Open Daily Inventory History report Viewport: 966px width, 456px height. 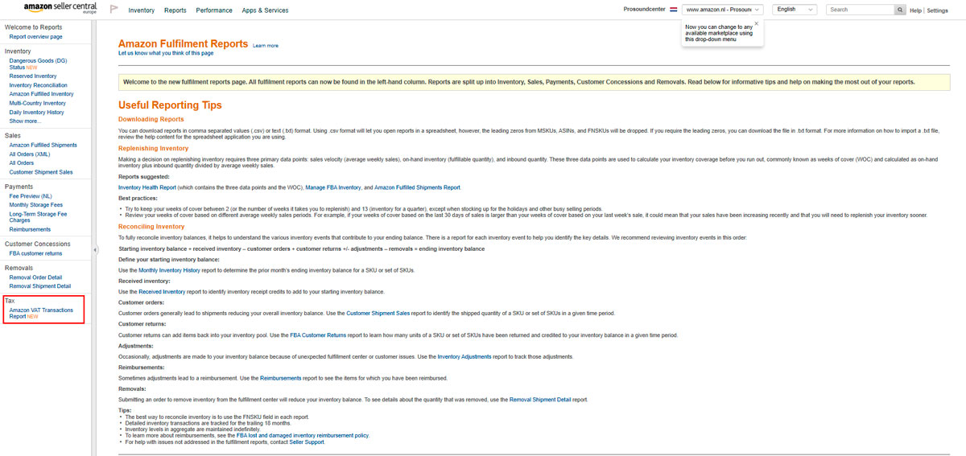pyautogui.click(x=37, y=113)
